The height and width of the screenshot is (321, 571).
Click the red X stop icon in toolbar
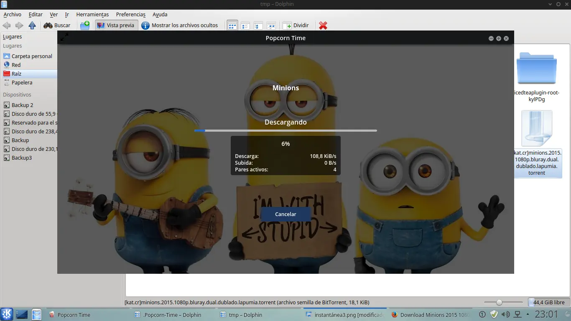tap(323, 25)
